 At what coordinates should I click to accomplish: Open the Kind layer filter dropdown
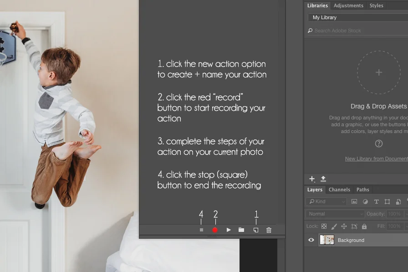point(326,201)
